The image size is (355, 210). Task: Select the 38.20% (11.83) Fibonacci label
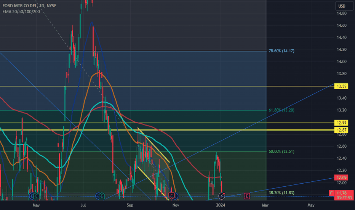(x=281, y=193)
